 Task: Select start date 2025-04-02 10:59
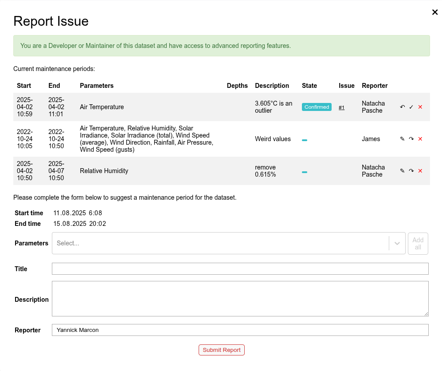click(x=25, y=107)
